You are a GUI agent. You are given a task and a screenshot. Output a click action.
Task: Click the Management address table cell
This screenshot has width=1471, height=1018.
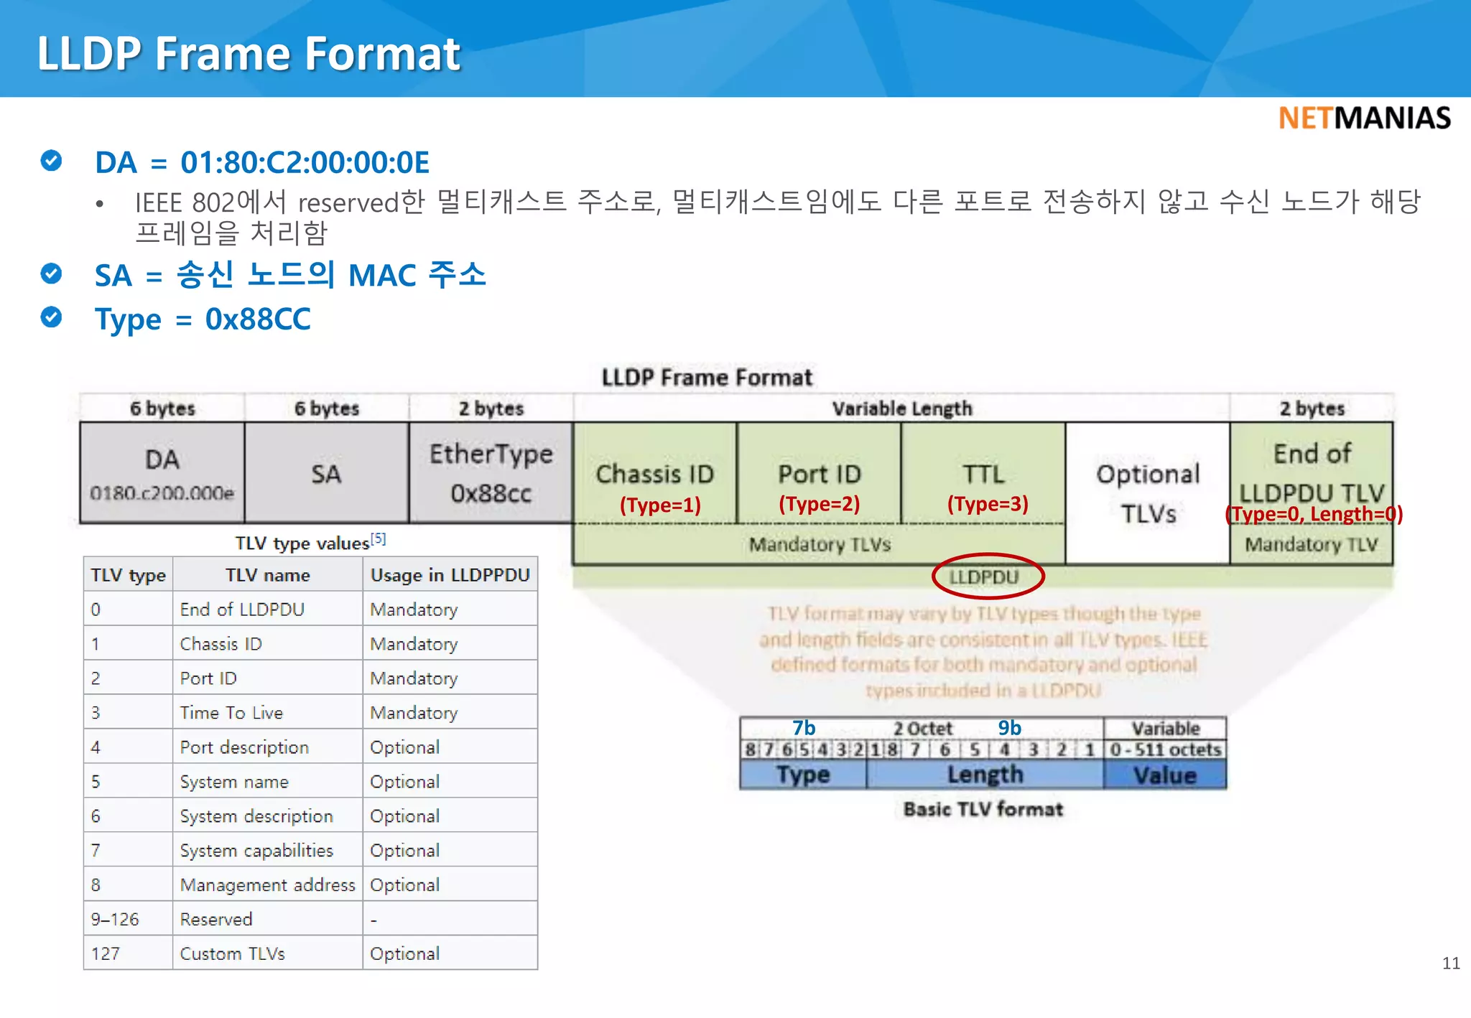point(268,885)
